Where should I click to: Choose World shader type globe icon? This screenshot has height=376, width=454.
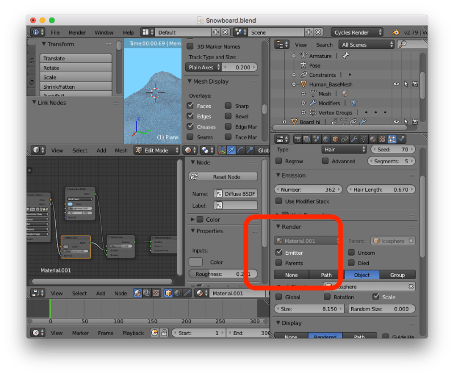[177, 293]
